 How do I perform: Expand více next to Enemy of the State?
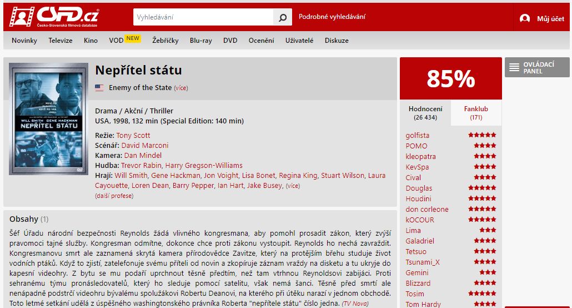coord(181,88)
